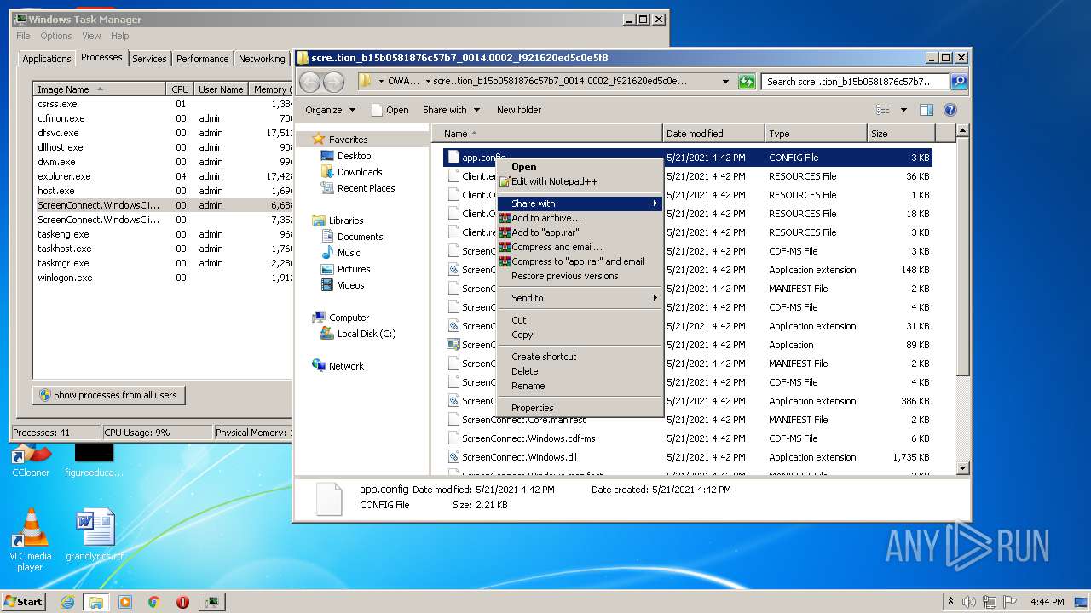This screenshot has height=613, width=1091.
Task: Select the grandlyrics.rtf desktop file
Action: point(94,536)
